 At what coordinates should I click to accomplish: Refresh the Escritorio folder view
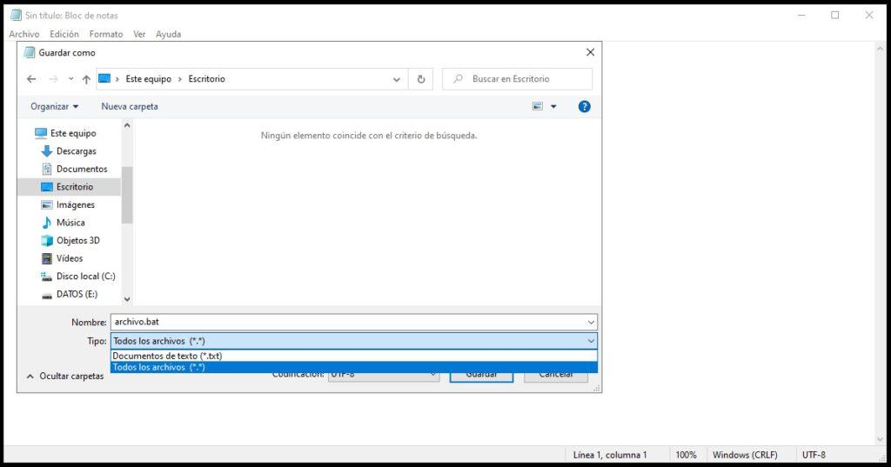click(421, 79)
